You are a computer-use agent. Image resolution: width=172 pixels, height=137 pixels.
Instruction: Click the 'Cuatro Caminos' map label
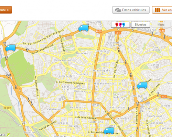click(x=79, y=90)
